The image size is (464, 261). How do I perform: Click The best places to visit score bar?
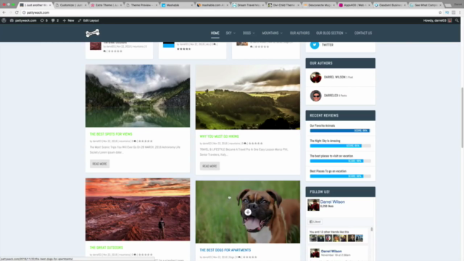click(x=340, y=161)
